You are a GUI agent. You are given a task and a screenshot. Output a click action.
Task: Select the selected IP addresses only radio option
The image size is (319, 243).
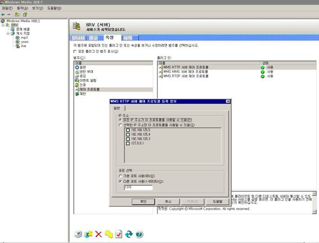120,125
